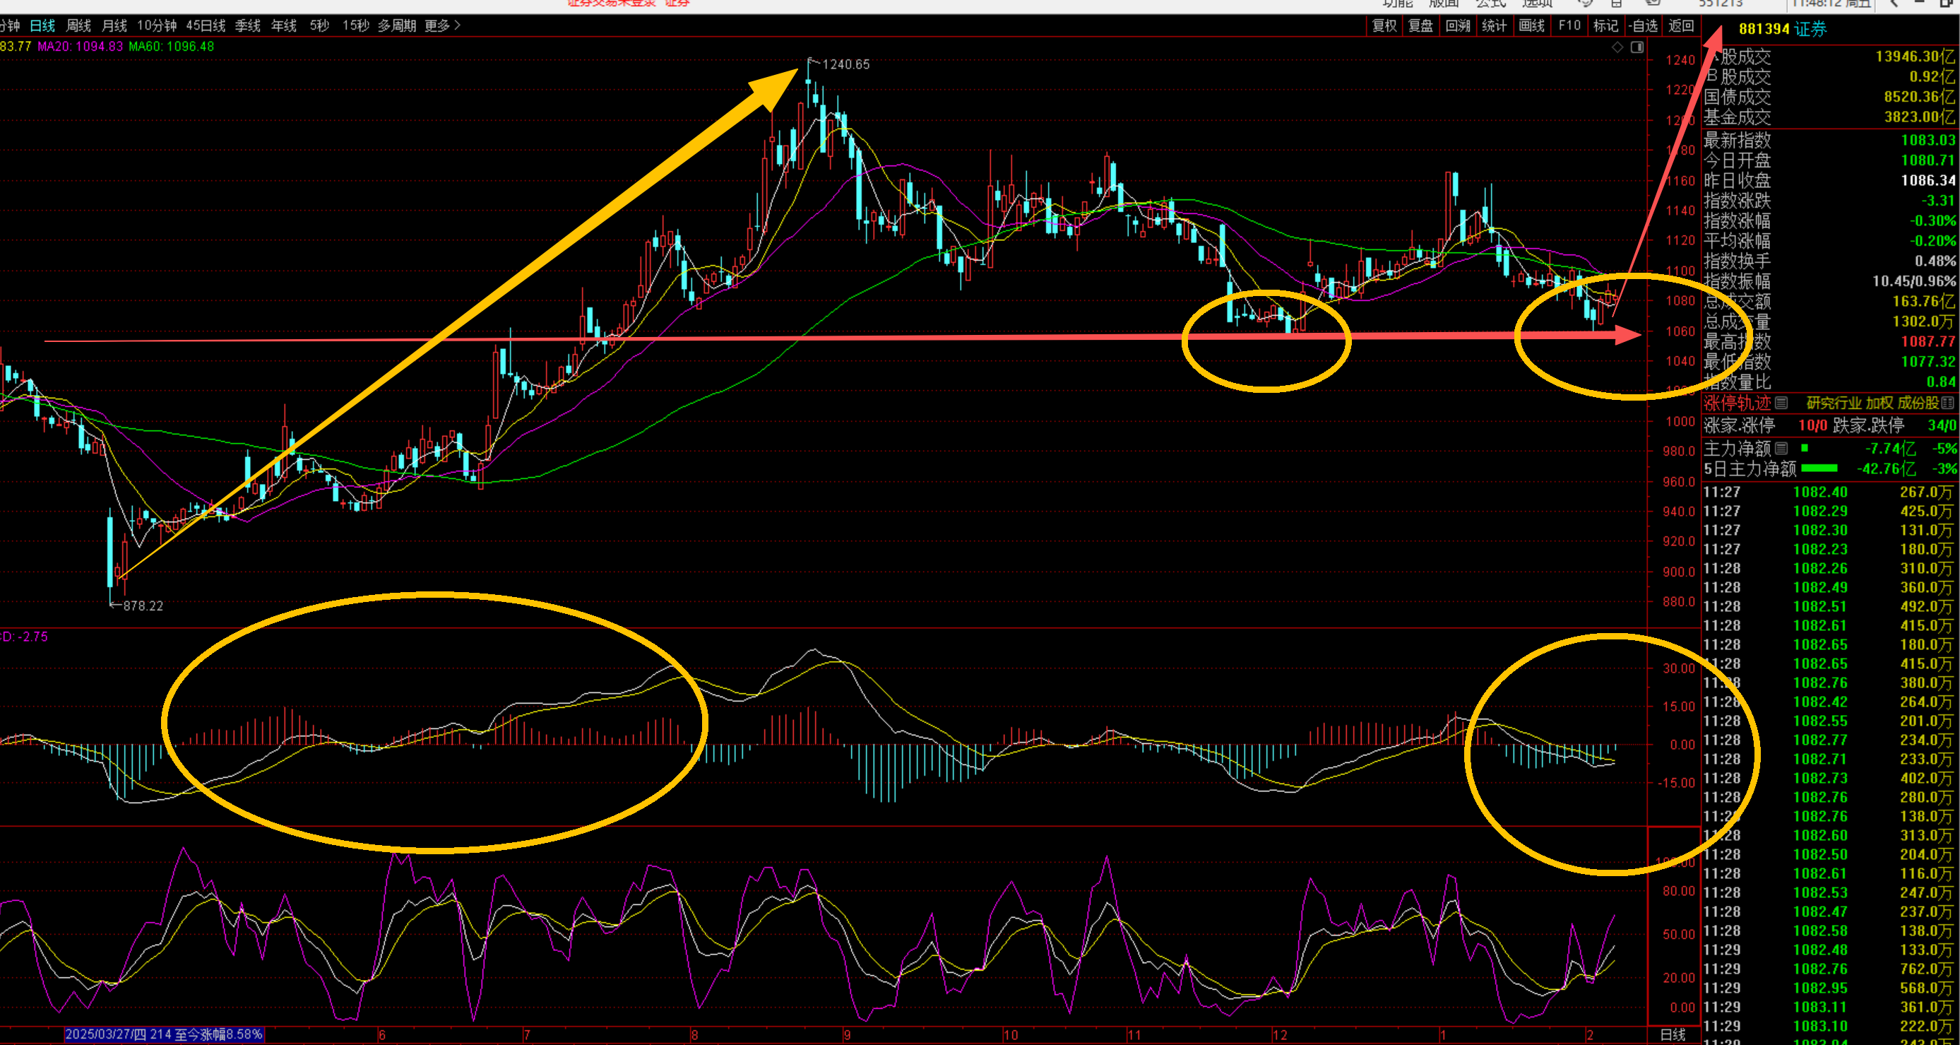
Task: Click the green 5日主力净额 bar
Action: pyautogui.click(x=1819, y=468)
